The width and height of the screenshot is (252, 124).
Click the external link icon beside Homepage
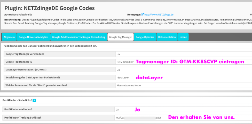(142, 14)
